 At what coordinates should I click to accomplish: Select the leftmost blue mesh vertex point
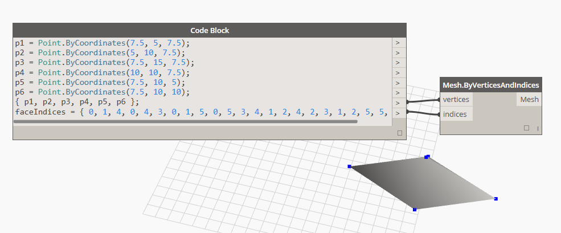pos(350,166)
